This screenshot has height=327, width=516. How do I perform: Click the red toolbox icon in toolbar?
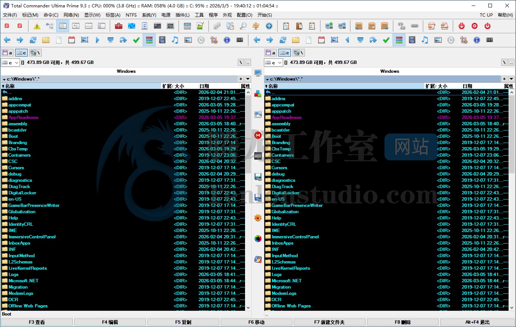[118, 26]
